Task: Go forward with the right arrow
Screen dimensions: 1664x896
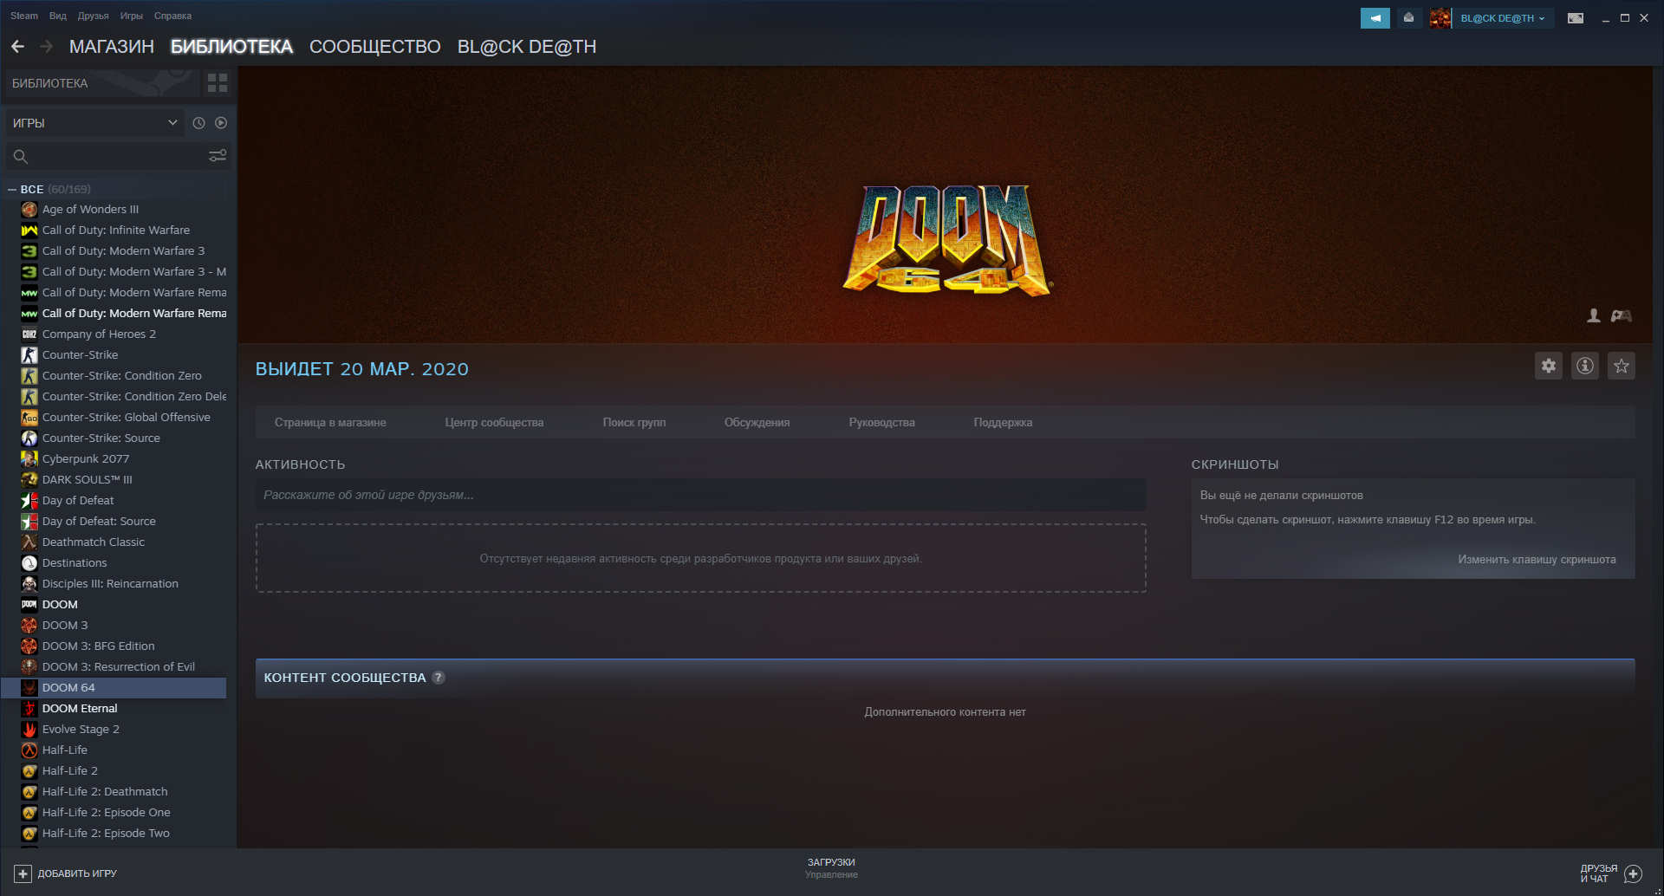Action: click(x=47, y=47)
